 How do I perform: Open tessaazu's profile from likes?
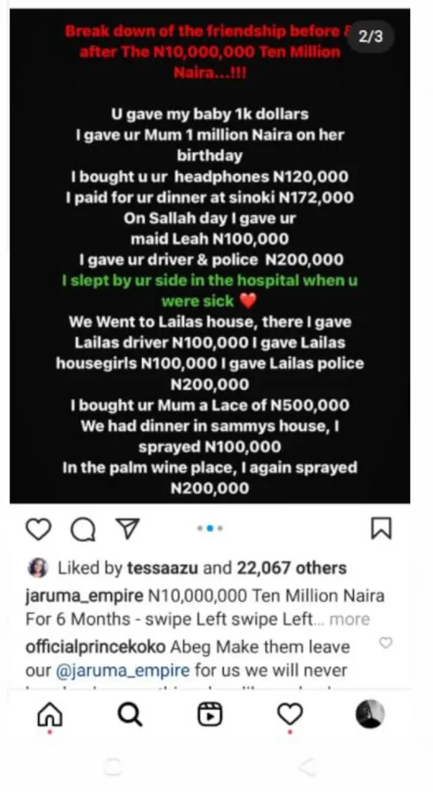163,568
